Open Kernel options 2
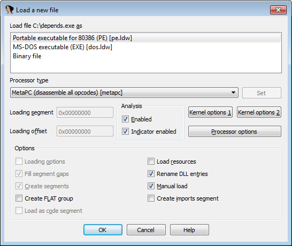Screen dimensions: 292x246 click(259, 112)
